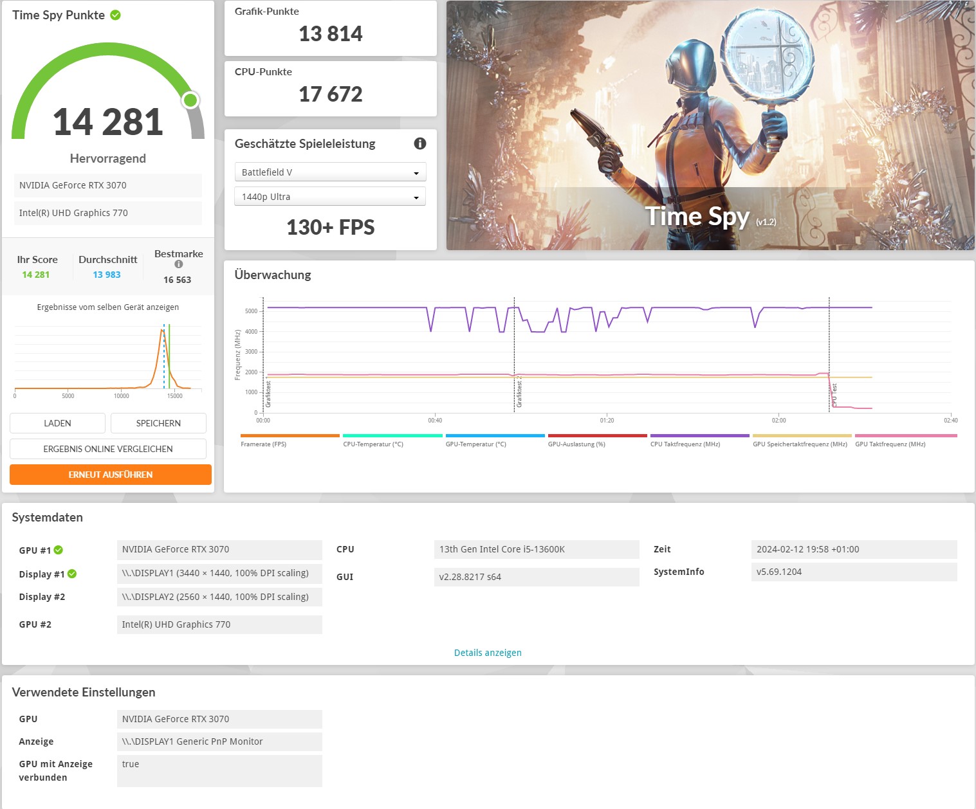This screenshot has height=809, width=976.
Task: Click the orange ERNEUT AUSFÜHREN button
Action: tap(111, 475)
